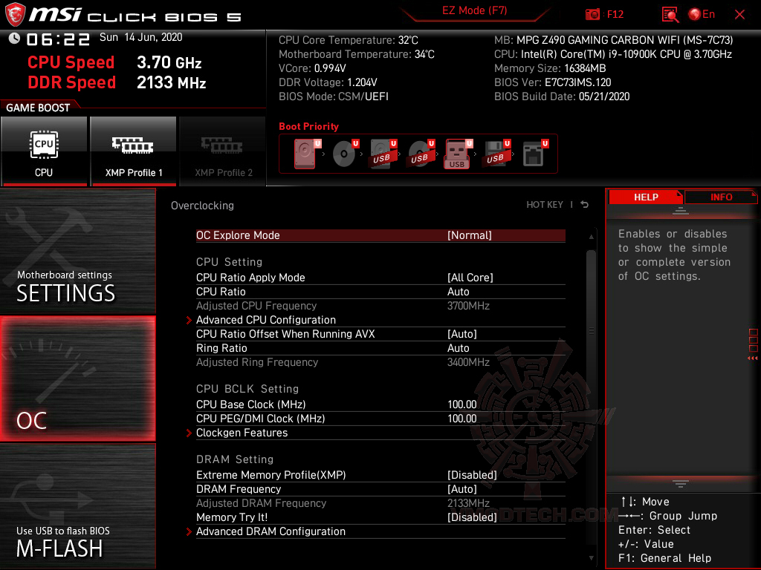Click the Boot Priority label

point(308,126)
